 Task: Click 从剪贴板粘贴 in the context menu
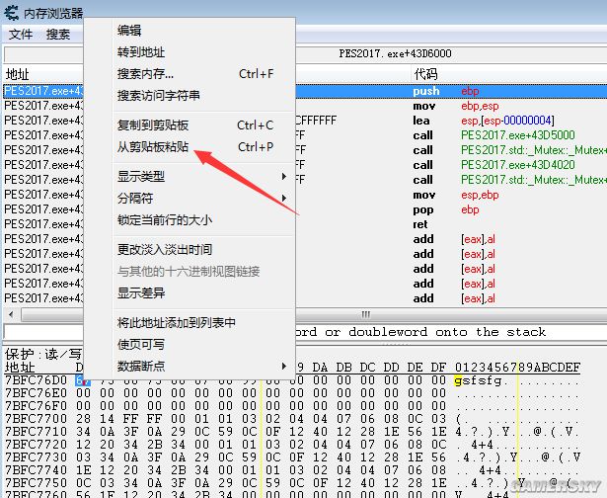click(153, 147)
